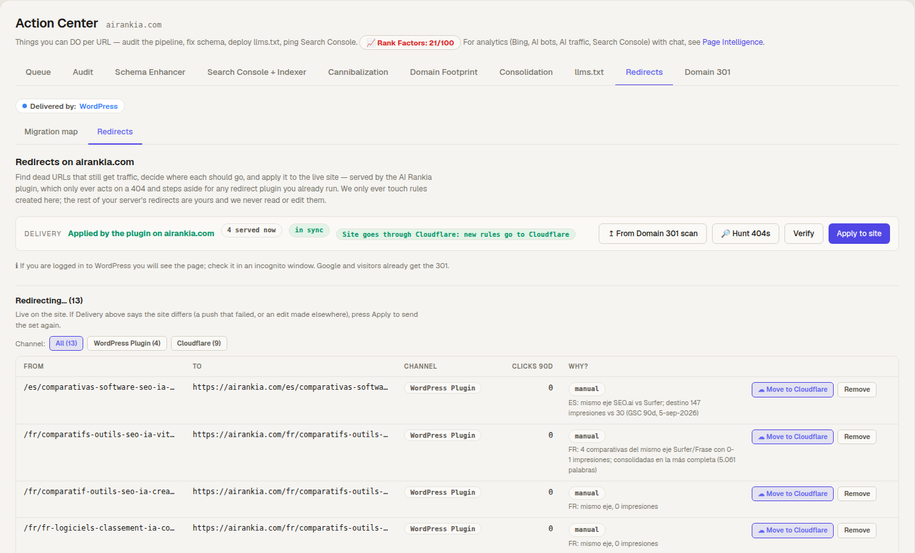Move /es/comparativas-software redirect to Cloudflare
This screenshot has height=553, width=915.
click(792, 390)
